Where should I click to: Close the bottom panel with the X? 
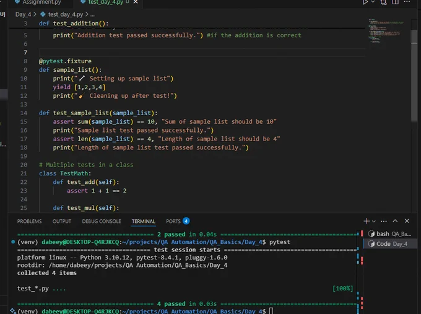coord(407,221)
